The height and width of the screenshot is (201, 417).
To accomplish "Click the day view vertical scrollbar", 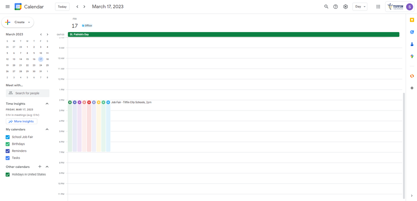I will [404, 146].
